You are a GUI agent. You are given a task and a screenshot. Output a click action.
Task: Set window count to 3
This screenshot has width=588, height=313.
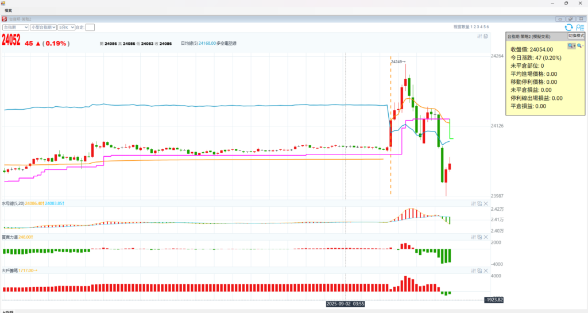click(x=478, y=27)
